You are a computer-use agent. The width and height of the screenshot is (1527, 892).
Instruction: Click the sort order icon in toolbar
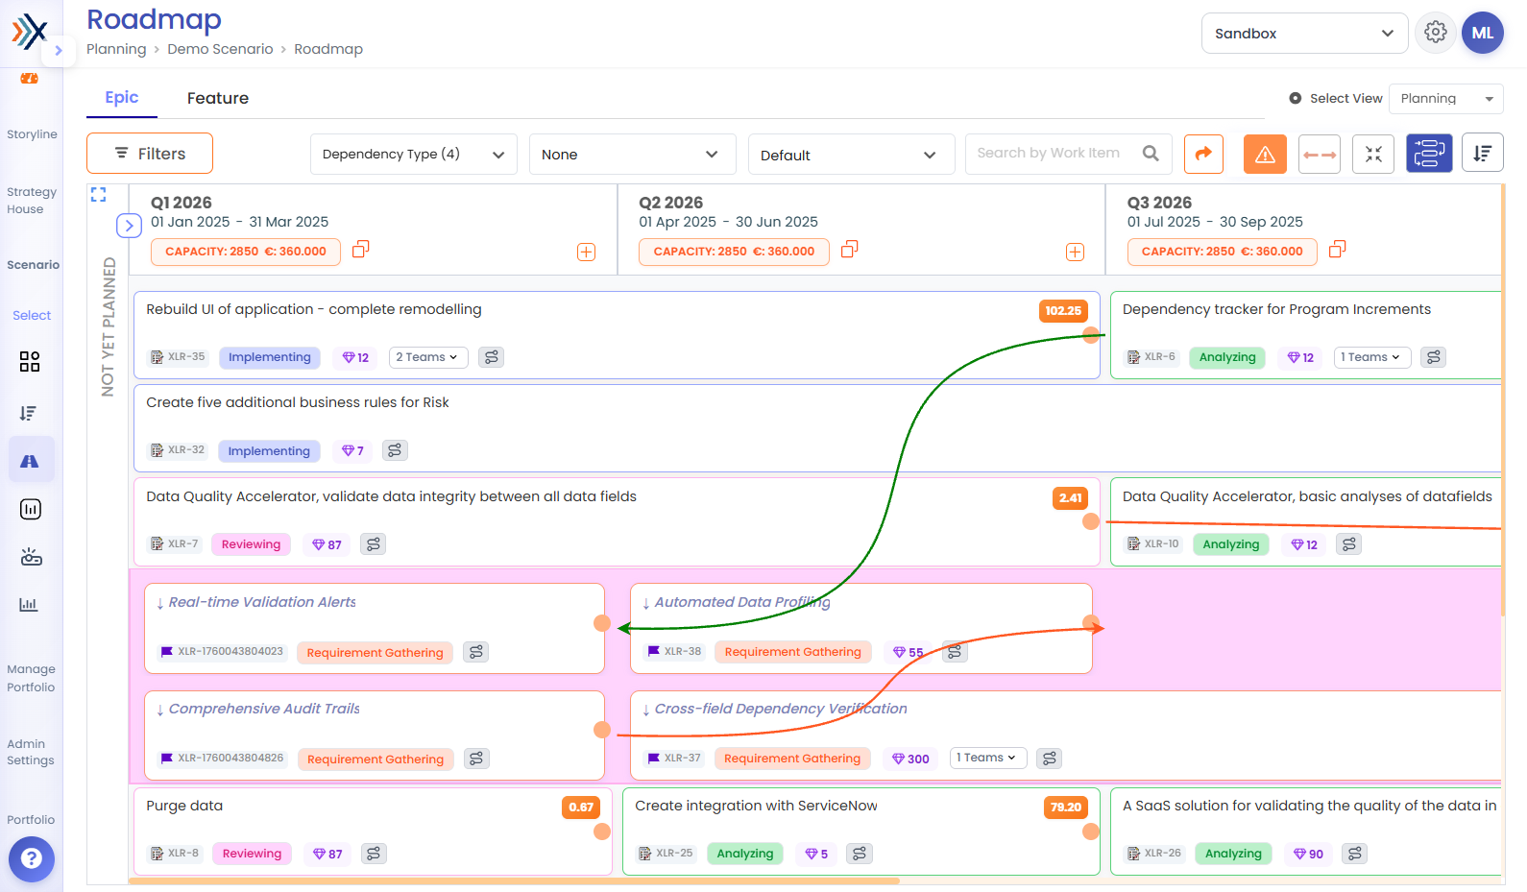coord(1483,154)
